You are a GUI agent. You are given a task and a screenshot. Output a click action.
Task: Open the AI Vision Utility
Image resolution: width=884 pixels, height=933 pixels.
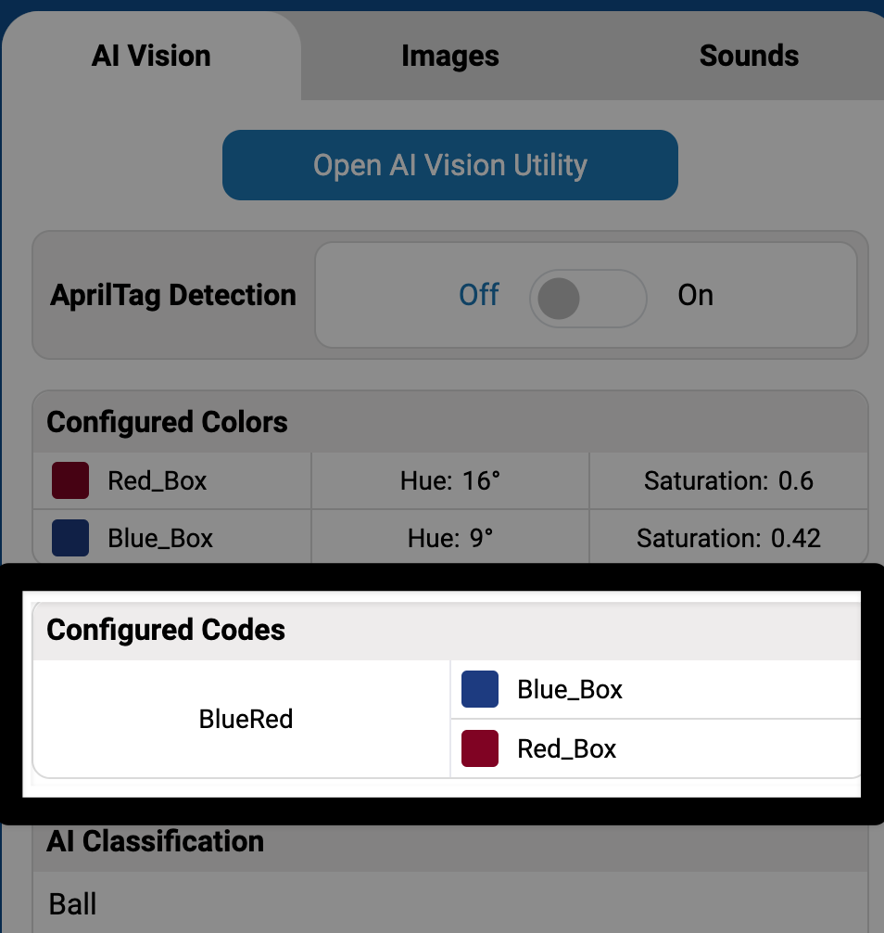449,165
